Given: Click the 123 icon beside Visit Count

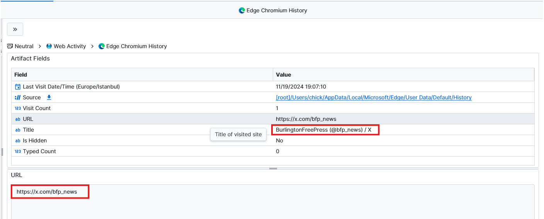Looking at the screenshot, I should click(17, 108).
